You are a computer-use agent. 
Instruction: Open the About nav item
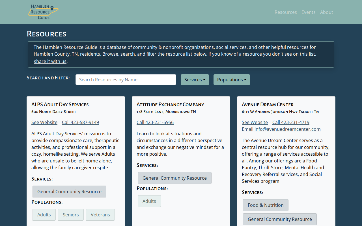pyautogui.click(x=326, y=12)
